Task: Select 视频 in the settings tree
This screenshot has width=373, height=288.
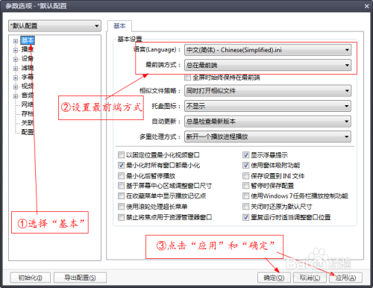Action: (28, 86)
